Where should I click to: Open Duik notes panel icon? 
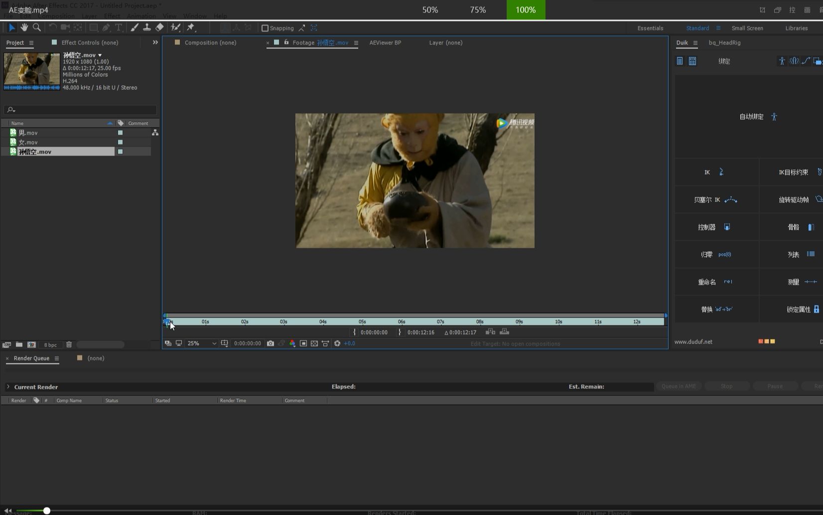(680, 61)
